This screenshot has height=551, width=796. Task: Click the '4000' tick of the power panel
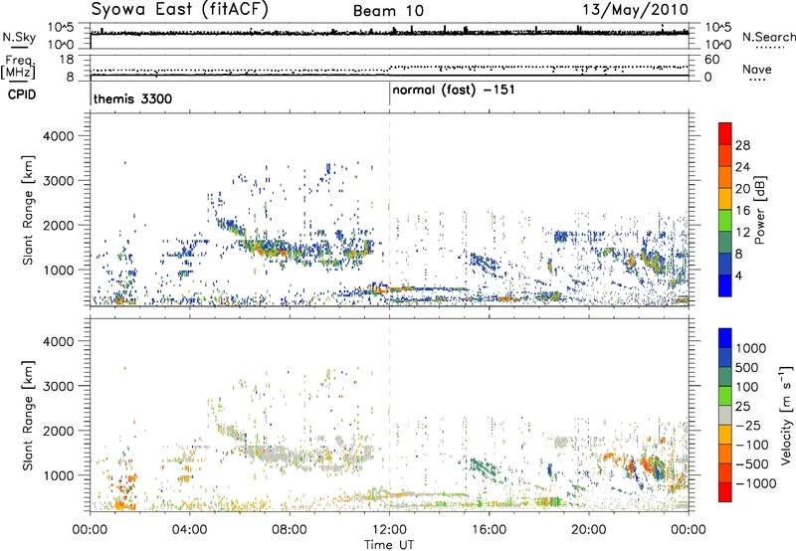pyautogui.click(x=58, y=136)
